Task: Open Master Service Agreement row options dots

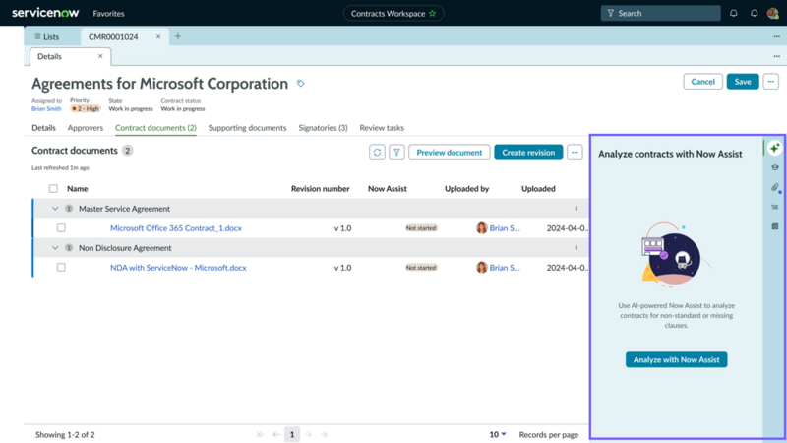Action: 576,208
